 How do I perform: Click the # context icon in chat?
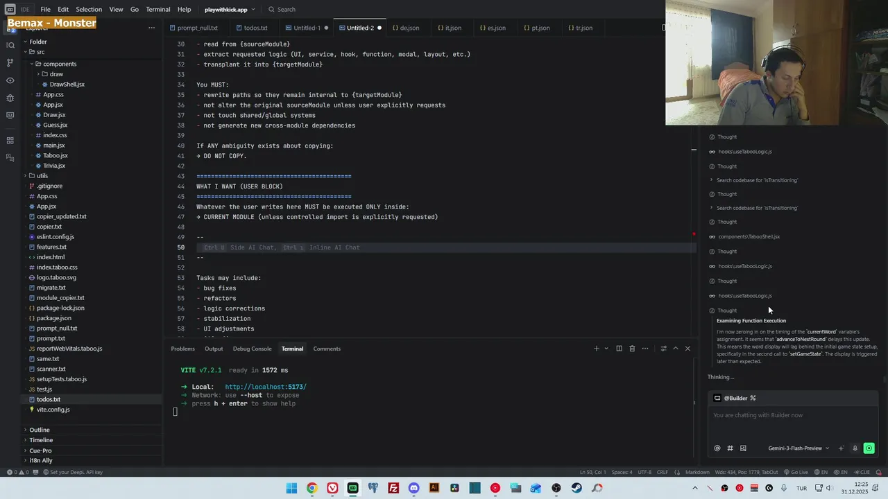point(730,448)
